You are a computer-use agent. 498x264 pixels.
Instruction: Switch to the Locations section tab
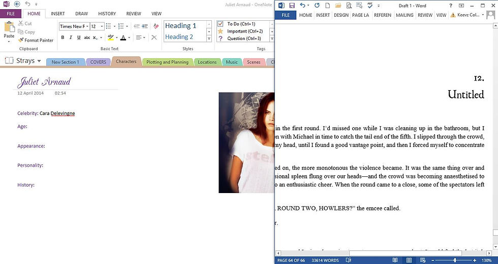(x=207, y=62)
